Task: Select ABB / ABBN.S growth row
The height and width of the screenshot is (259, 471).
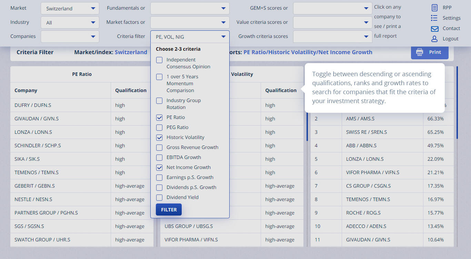Action: pos(382,146)
